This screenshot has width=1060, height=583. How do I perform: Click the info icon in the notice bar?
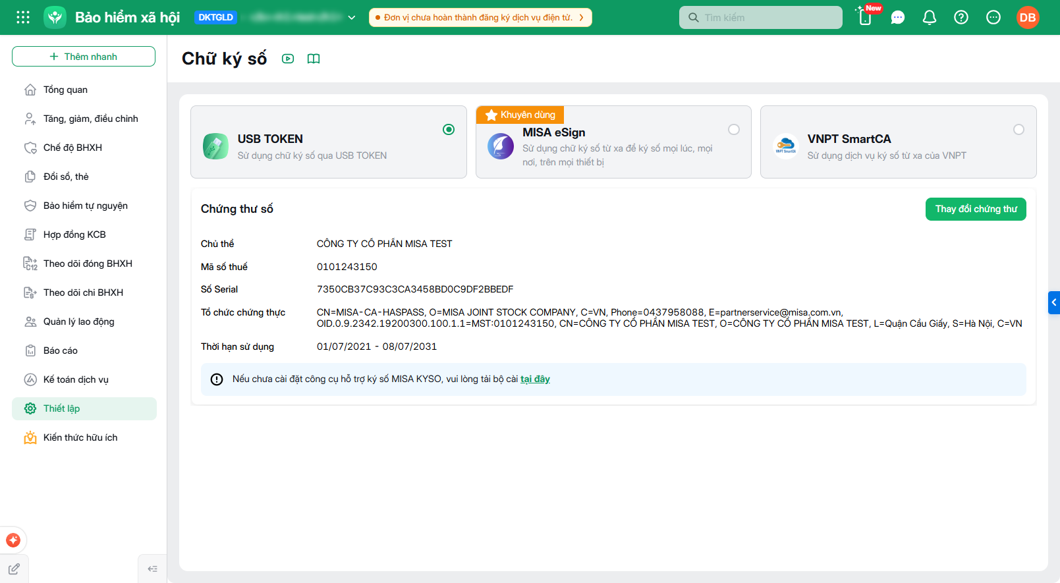pos(217,379)
